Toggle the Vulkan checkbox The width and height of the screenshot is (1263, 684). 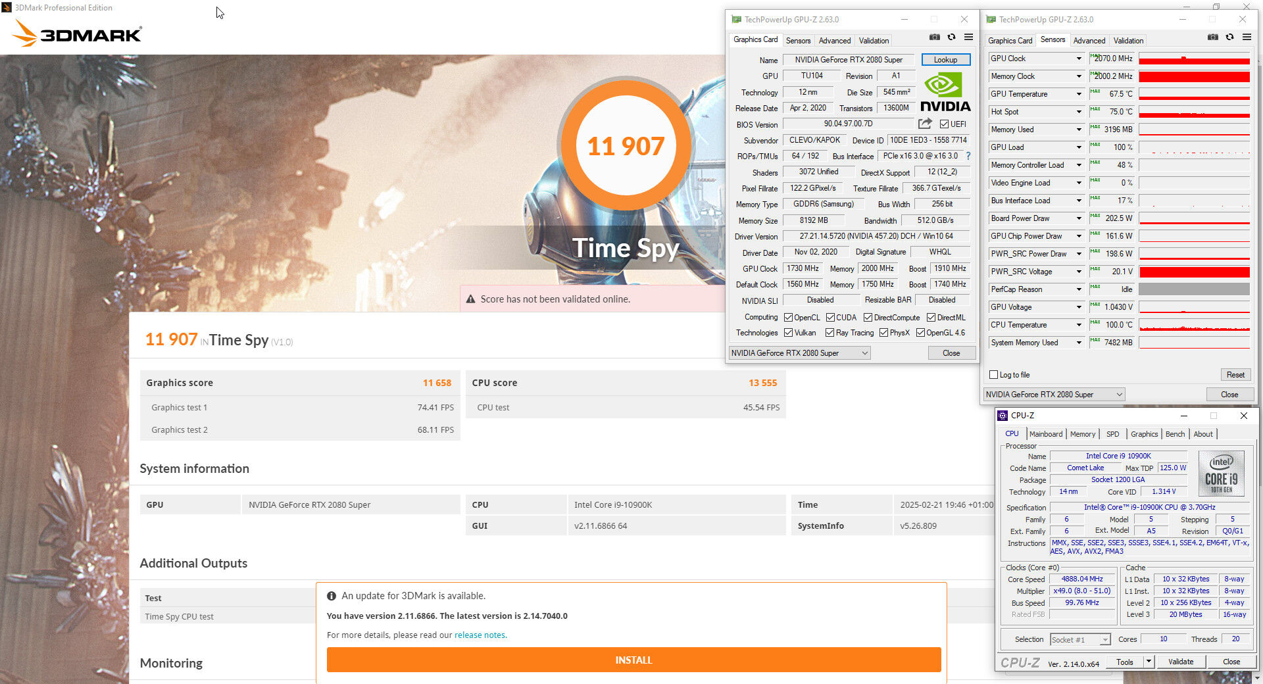(x=788, y=333)
